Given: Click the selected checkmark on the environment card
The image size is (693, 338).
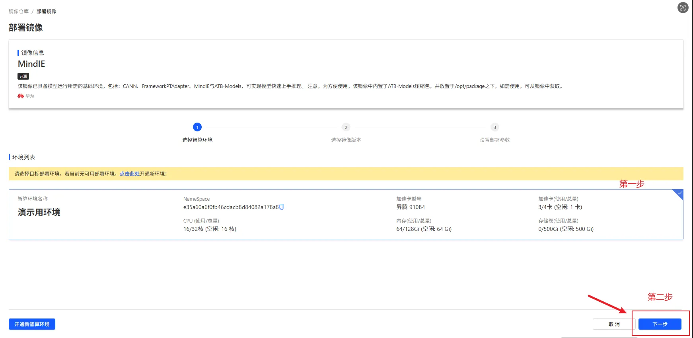Looking at the screenshot, I should pyautogui.click(x=679, y=193).
